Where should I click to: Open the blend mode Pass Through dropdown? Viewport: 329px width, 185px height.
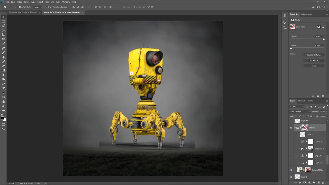(300, 112)
